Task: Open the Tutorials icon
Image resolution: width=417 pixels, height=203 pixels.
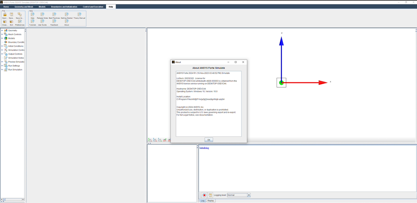Action: [33, 21]
